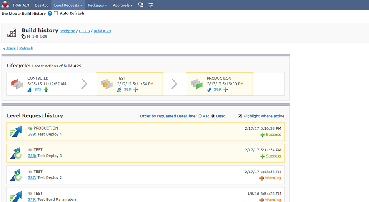Enable the Auto Refresh checkbox
The width and height of the screenshot is (369, 202).
tap(56, 13)
